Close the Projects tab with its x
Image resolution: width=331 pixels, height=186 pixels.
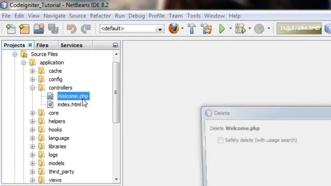click(30, 45)
